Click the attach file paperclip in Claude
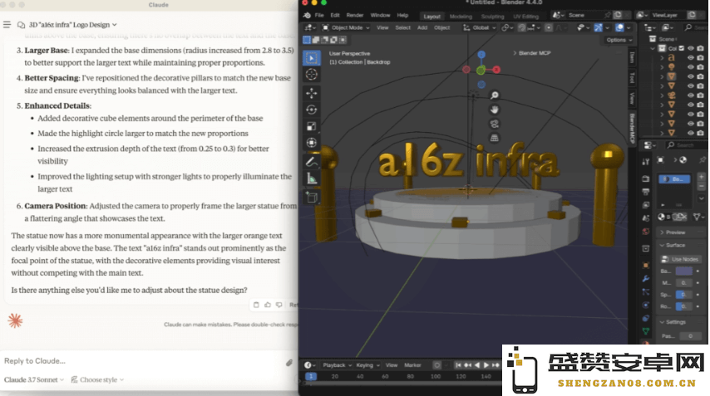 point(289,363)
